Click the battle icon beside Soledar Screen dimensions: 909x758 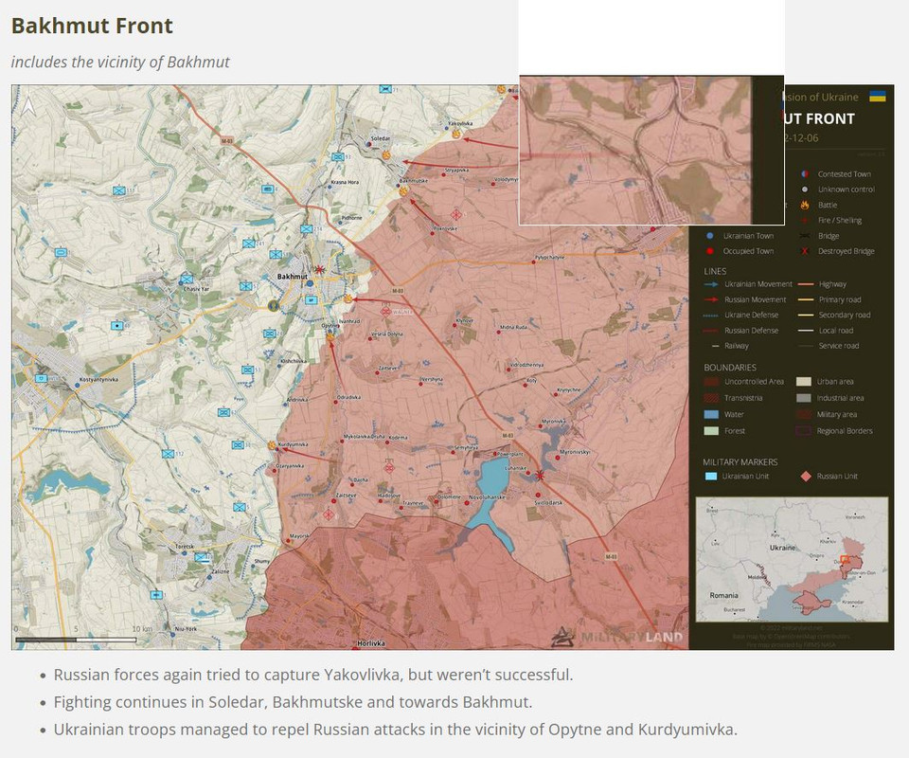coord(386,154)
